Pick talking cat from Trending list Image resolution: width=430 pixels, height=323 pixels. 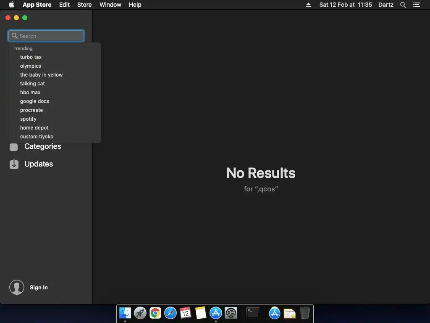coord(32,84)
